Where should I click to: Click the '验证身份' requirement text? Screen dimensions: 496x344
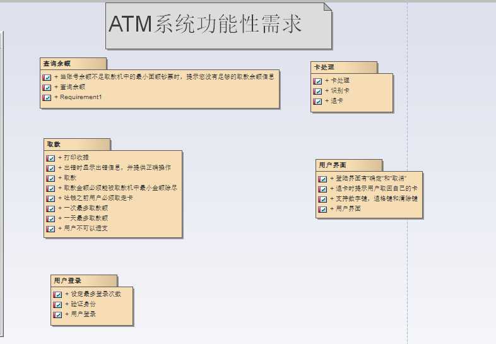[x=83, y=304]
